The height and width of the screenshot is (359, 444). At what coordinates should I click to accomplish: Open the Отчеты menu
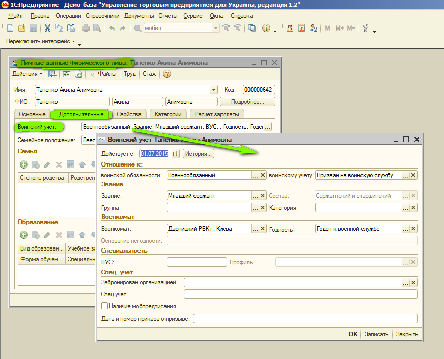168,16
